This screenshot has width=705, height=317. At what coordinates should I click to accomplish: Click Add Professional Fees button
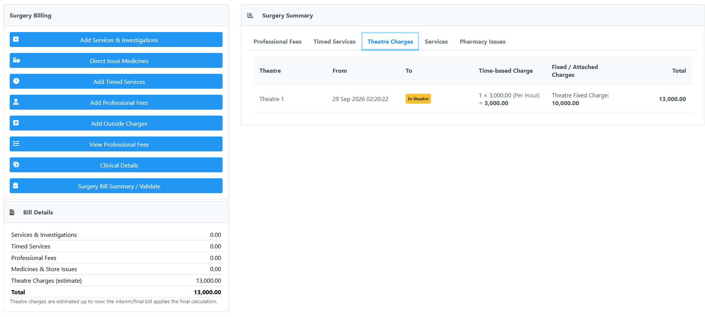point(116,102)
